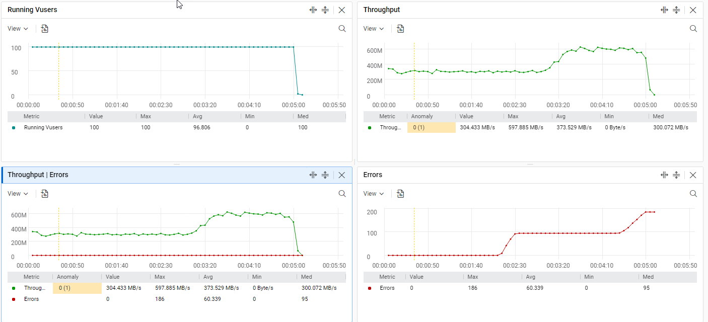
Task: Click the Anomaly 0 (1) cell in Throughput panel
Action: 431,128
